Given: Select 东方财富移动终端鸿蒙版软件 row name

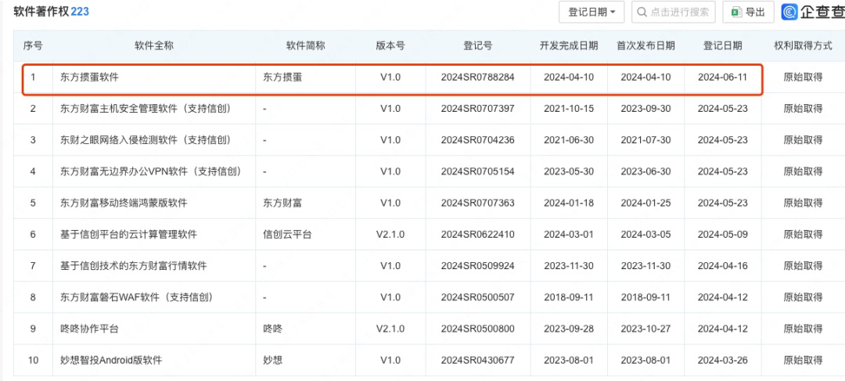Looking at the screenshot, I should click(x=124, y=203).
